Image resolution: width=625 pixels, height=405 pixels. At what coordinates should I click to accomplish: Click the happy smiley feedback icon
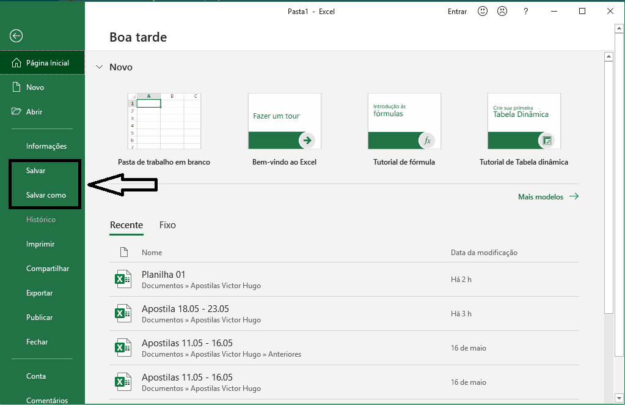pos(483,11)
